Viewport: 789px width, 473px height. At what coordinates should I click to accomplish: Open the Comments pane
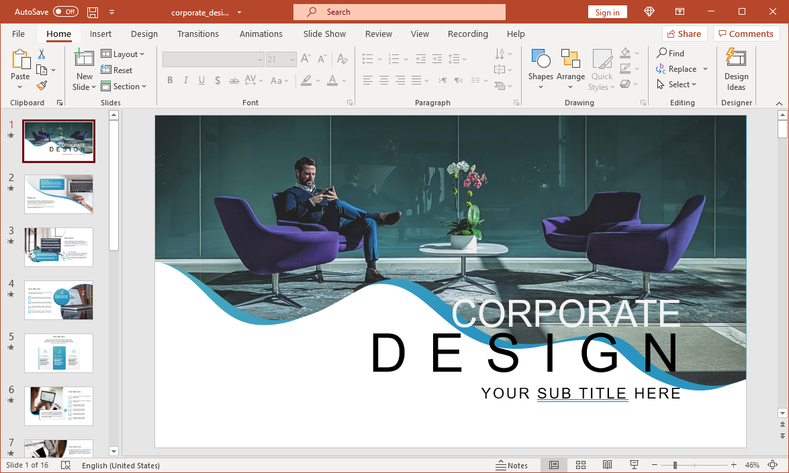(746, 34)
